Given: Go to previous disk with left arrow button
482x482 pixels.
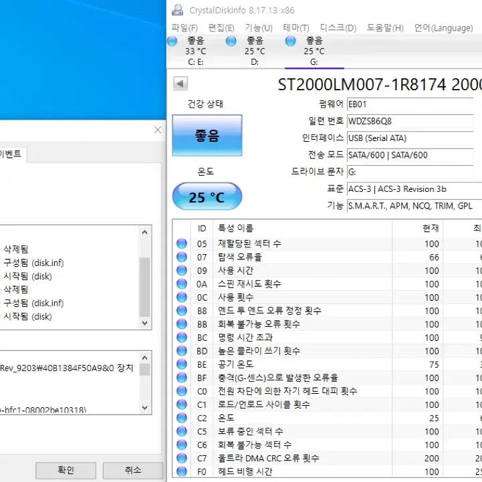Looking at the screenshot, I should [x=180, y=84].
